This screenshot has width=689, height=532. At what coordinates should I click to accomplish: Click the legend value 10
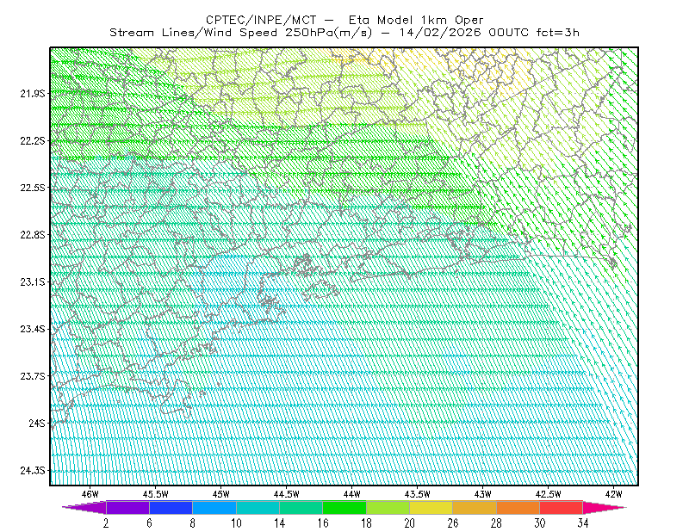click(236, 523)
